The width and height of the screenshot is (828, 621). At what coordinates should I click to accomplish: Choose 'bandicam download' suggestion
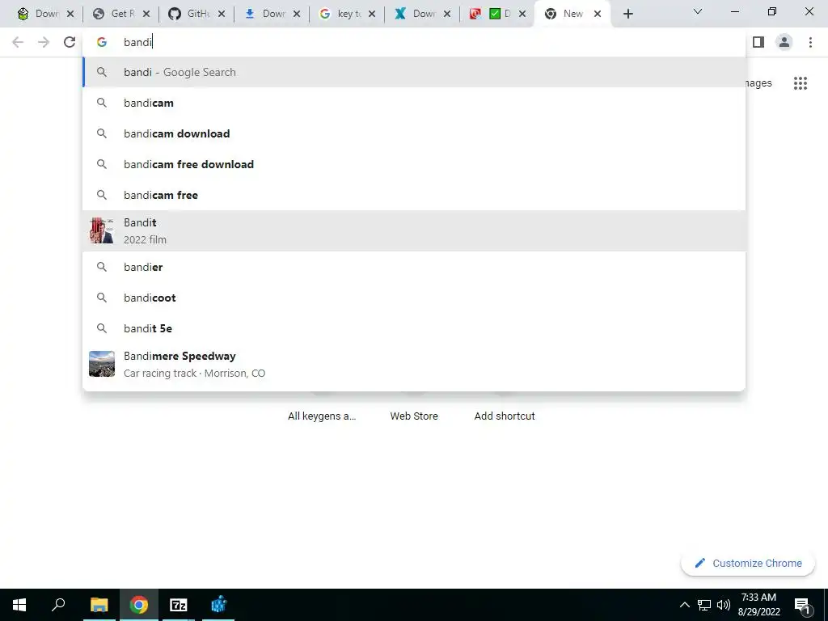414,133
